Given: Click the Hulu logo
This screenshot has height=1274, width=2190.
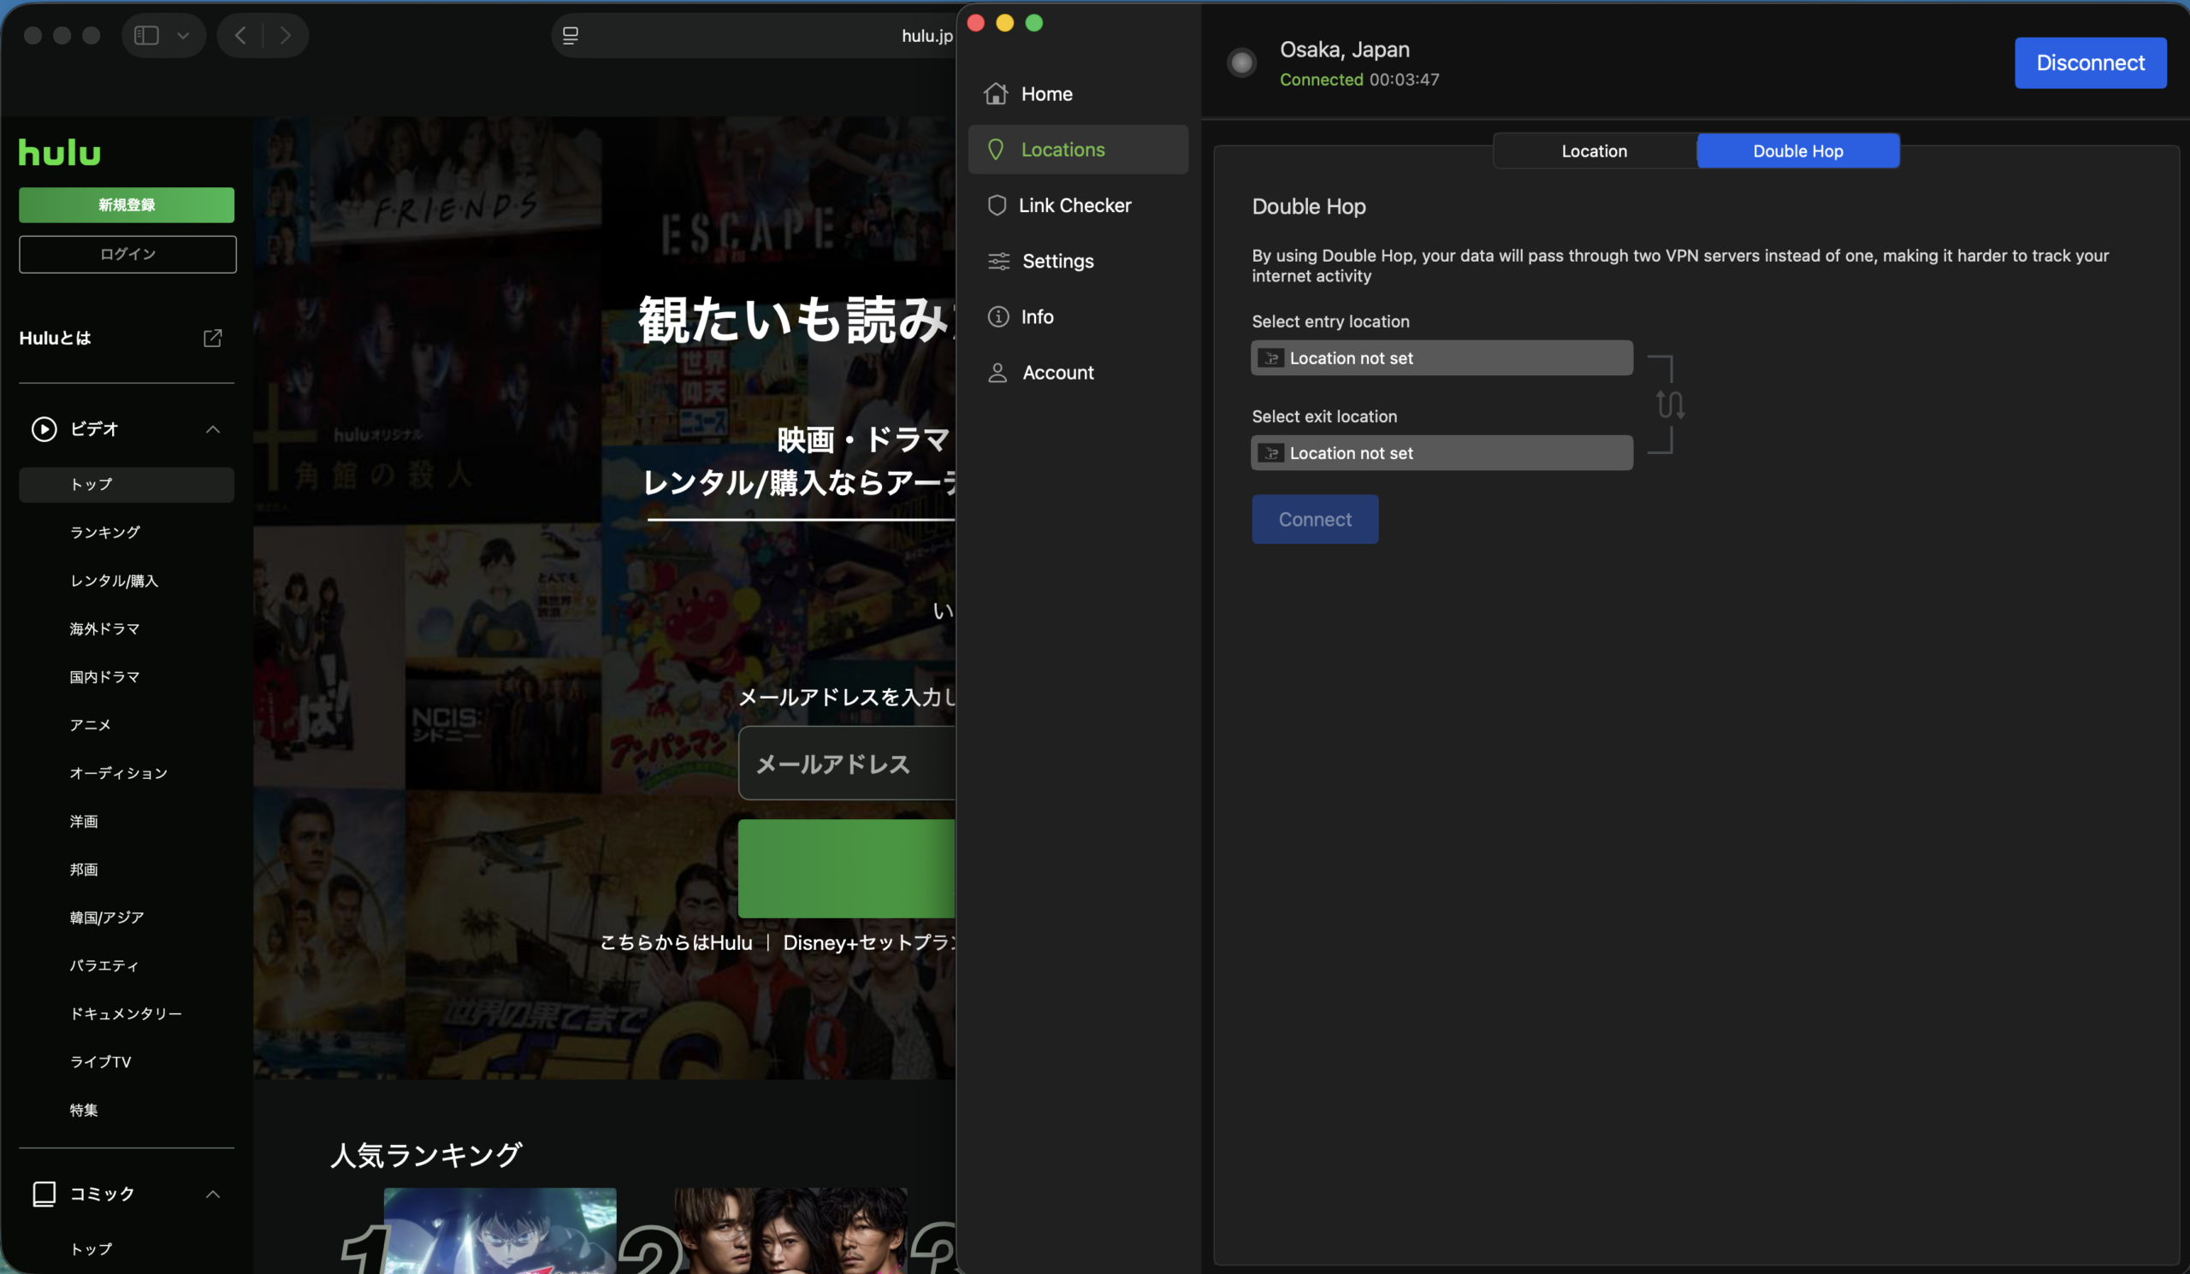Looking at the screenshot, I should point(60,152).
